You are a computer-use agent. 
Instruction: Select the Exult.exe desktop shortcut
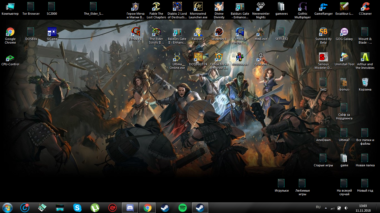[x=261, y=59]
